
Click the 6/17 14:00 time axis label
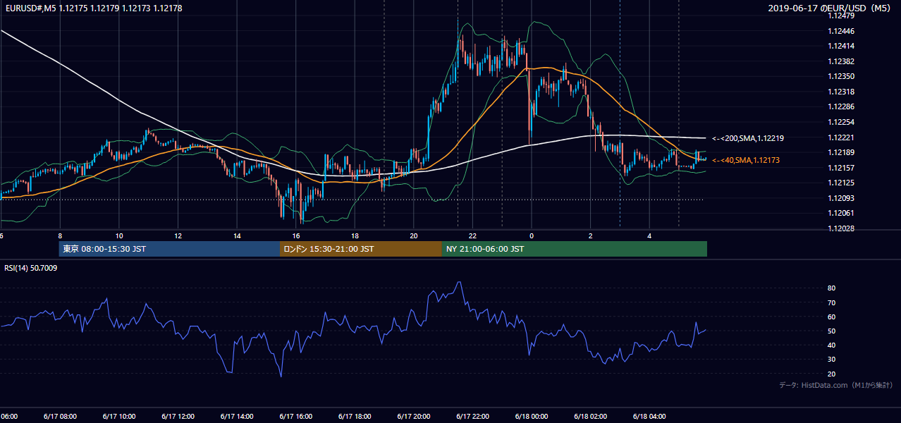point(236,416)
